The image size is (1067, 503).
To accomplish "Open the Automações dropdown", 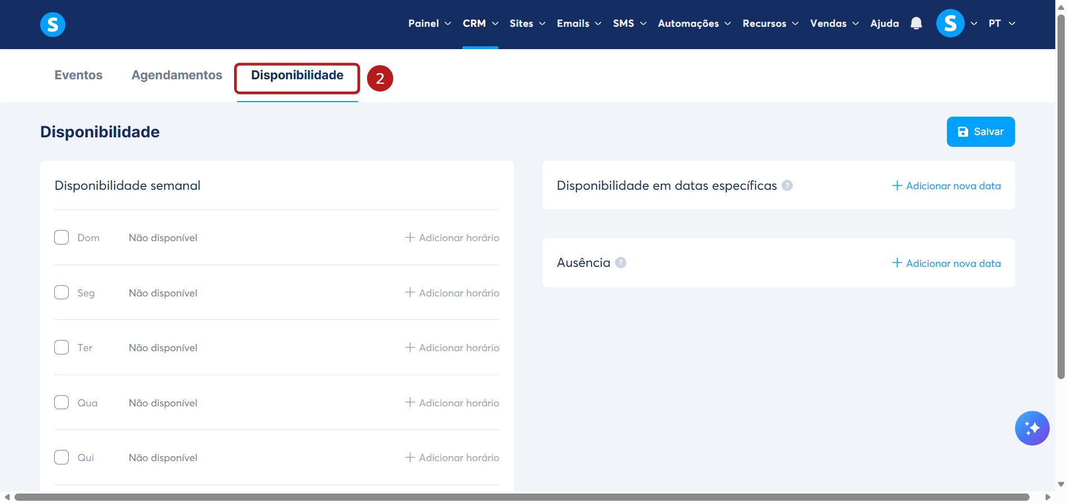I will pos(694,23).
